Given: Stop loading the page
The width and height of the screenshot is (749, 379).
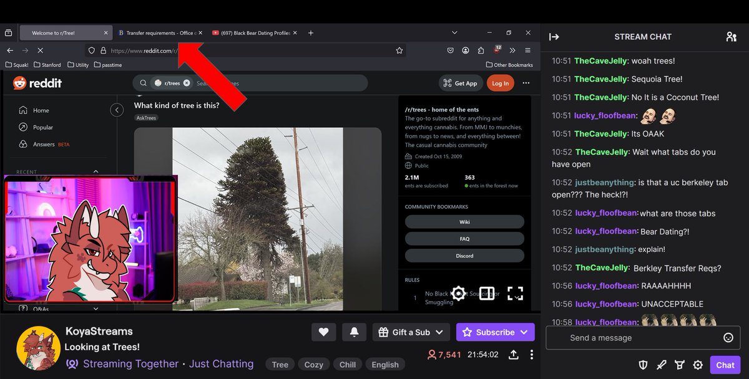Looking at the screenshot, I should (x=41, y=50).
